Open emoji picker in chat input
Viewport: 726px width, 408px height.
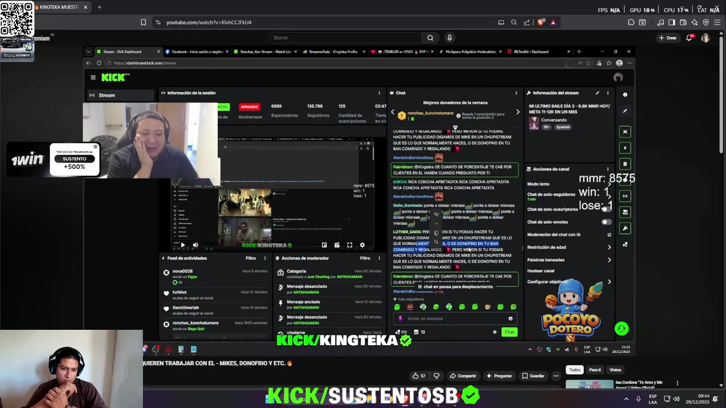point(510,318)
